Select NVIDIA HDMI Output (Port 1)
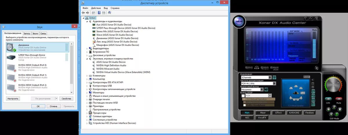The height and width of the screenshot is (135, 348). coord(38,78)
